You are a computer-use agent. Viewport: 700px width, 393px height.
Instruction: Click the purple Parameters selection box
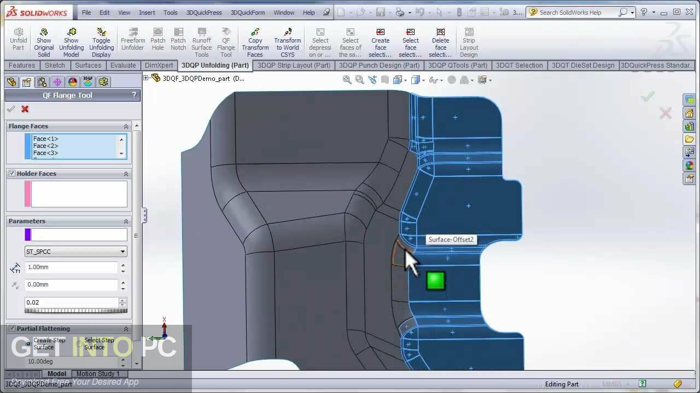coord(79,234)
